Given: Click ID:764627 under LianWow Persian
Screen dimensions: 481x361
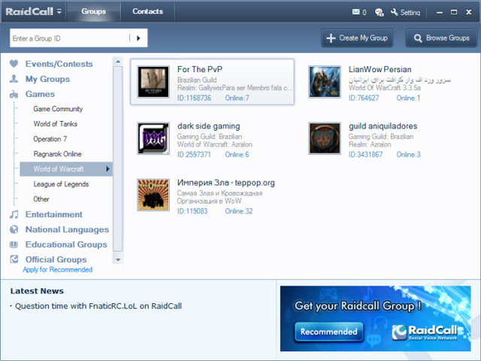Looking at the screenshot, I should click(364, 98).
